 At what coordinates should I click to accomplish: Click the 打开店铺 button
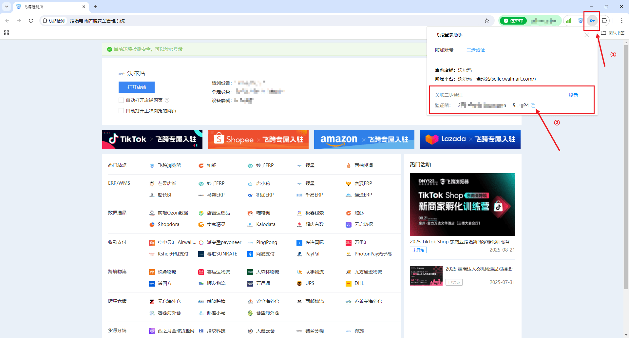click(x=137, y=87)
